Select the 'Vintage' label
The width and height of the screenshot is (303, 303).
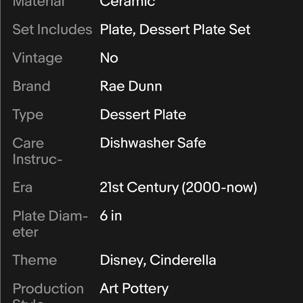38,58
